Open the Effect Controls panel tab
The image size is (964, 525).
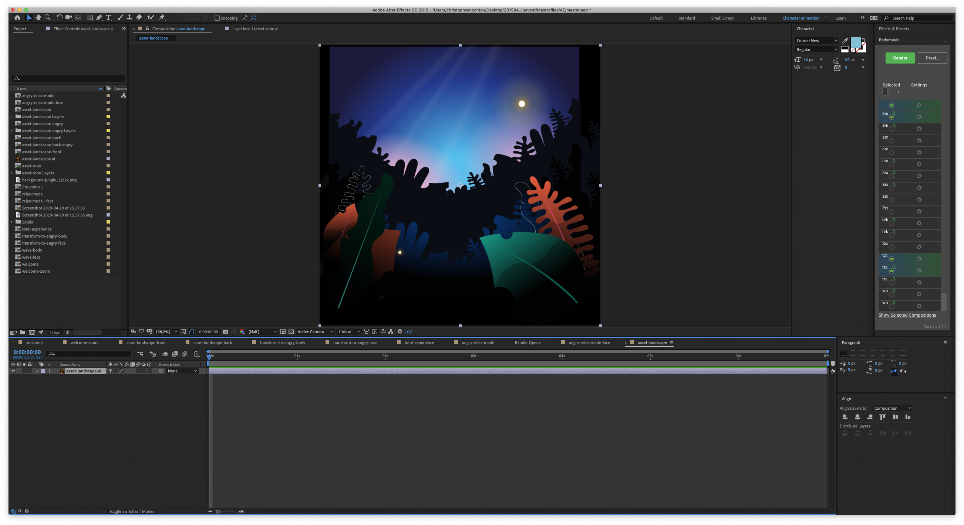click(83, 29)
